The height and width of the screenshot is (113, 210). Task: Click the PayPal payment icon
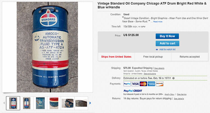click(127, 84)
